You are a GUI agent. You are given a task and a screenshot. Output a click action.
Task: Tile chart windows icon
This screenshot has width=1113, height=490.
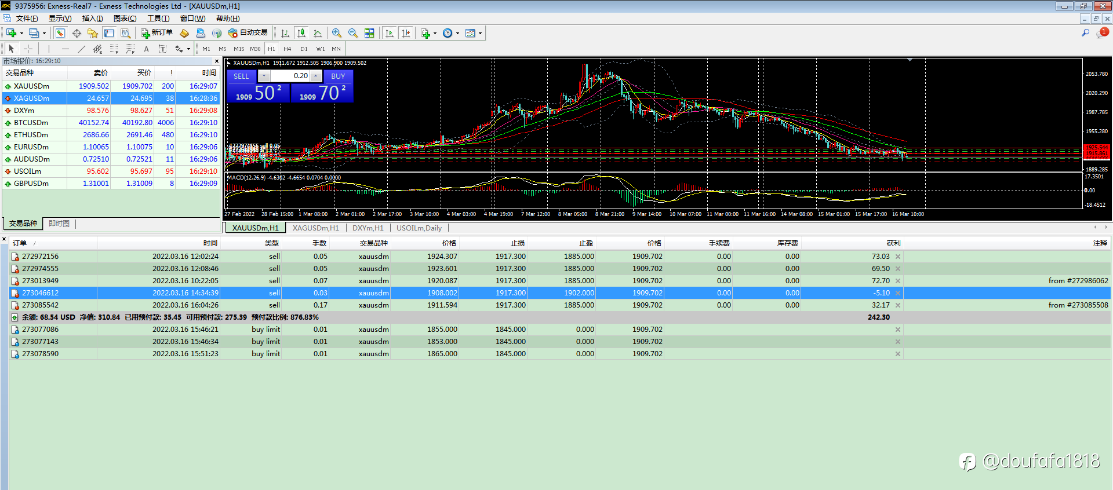[x=369, y=33]
